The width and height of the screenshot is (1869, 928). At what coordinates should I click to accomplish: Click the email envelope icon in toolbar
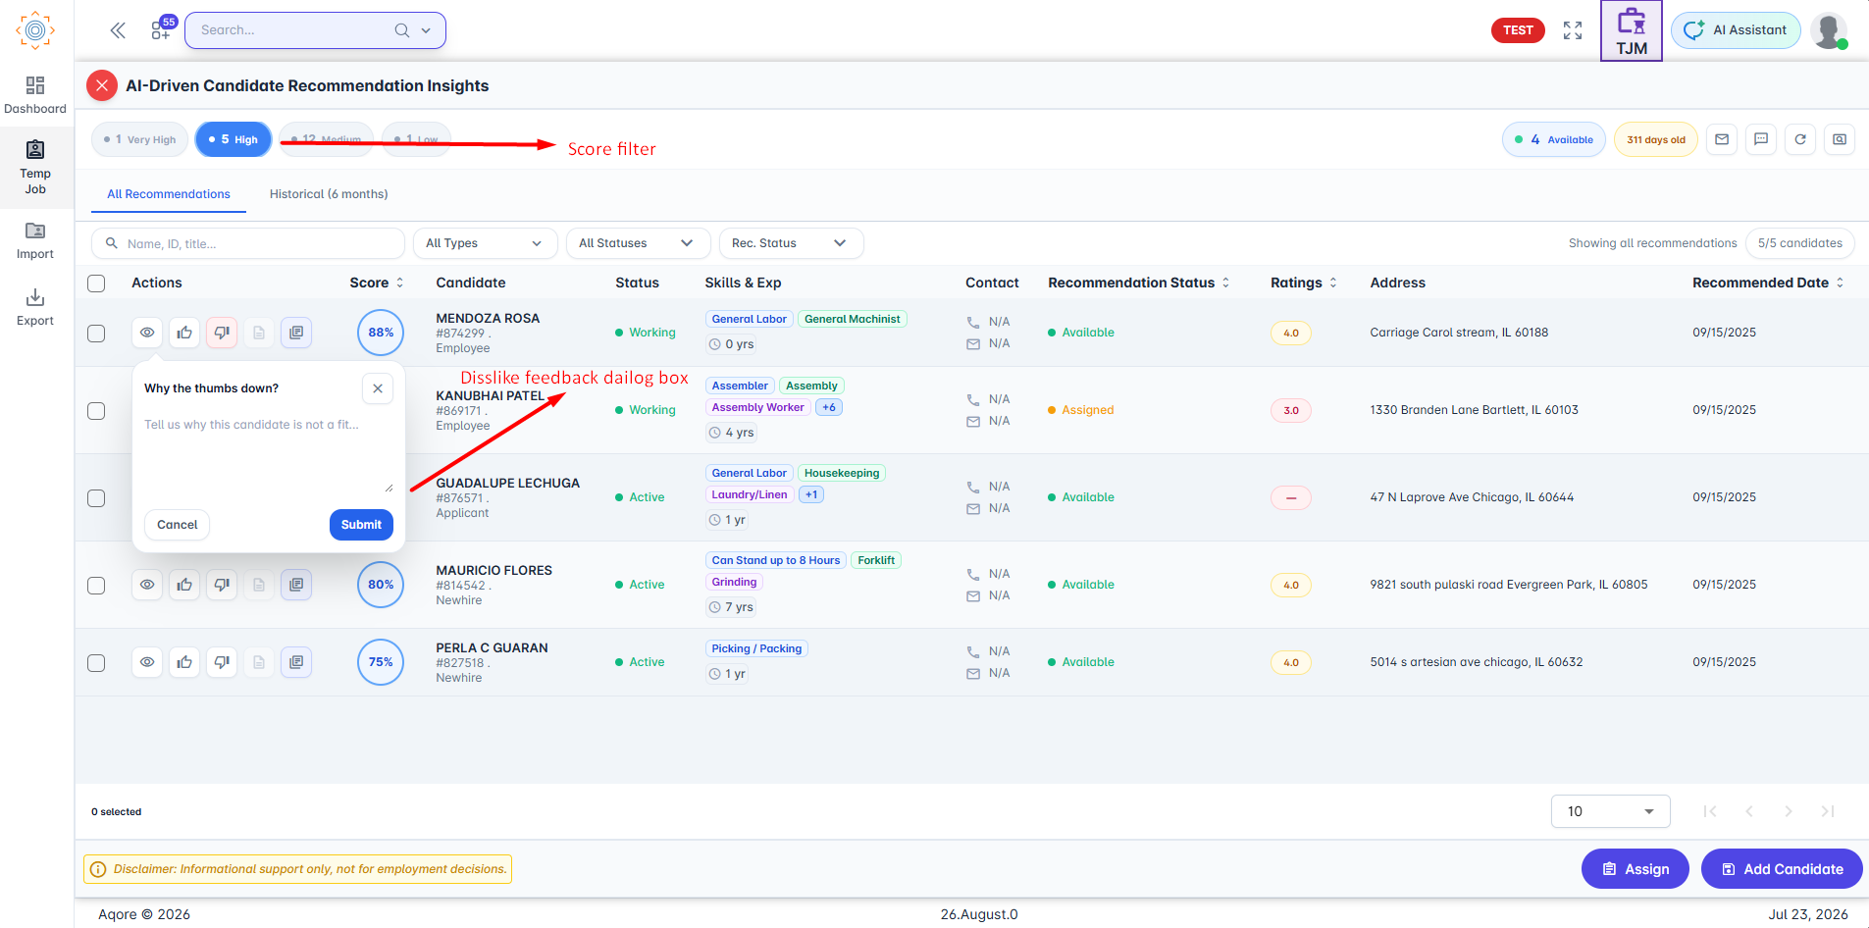pyautogui.click(x=1722, y=139)
